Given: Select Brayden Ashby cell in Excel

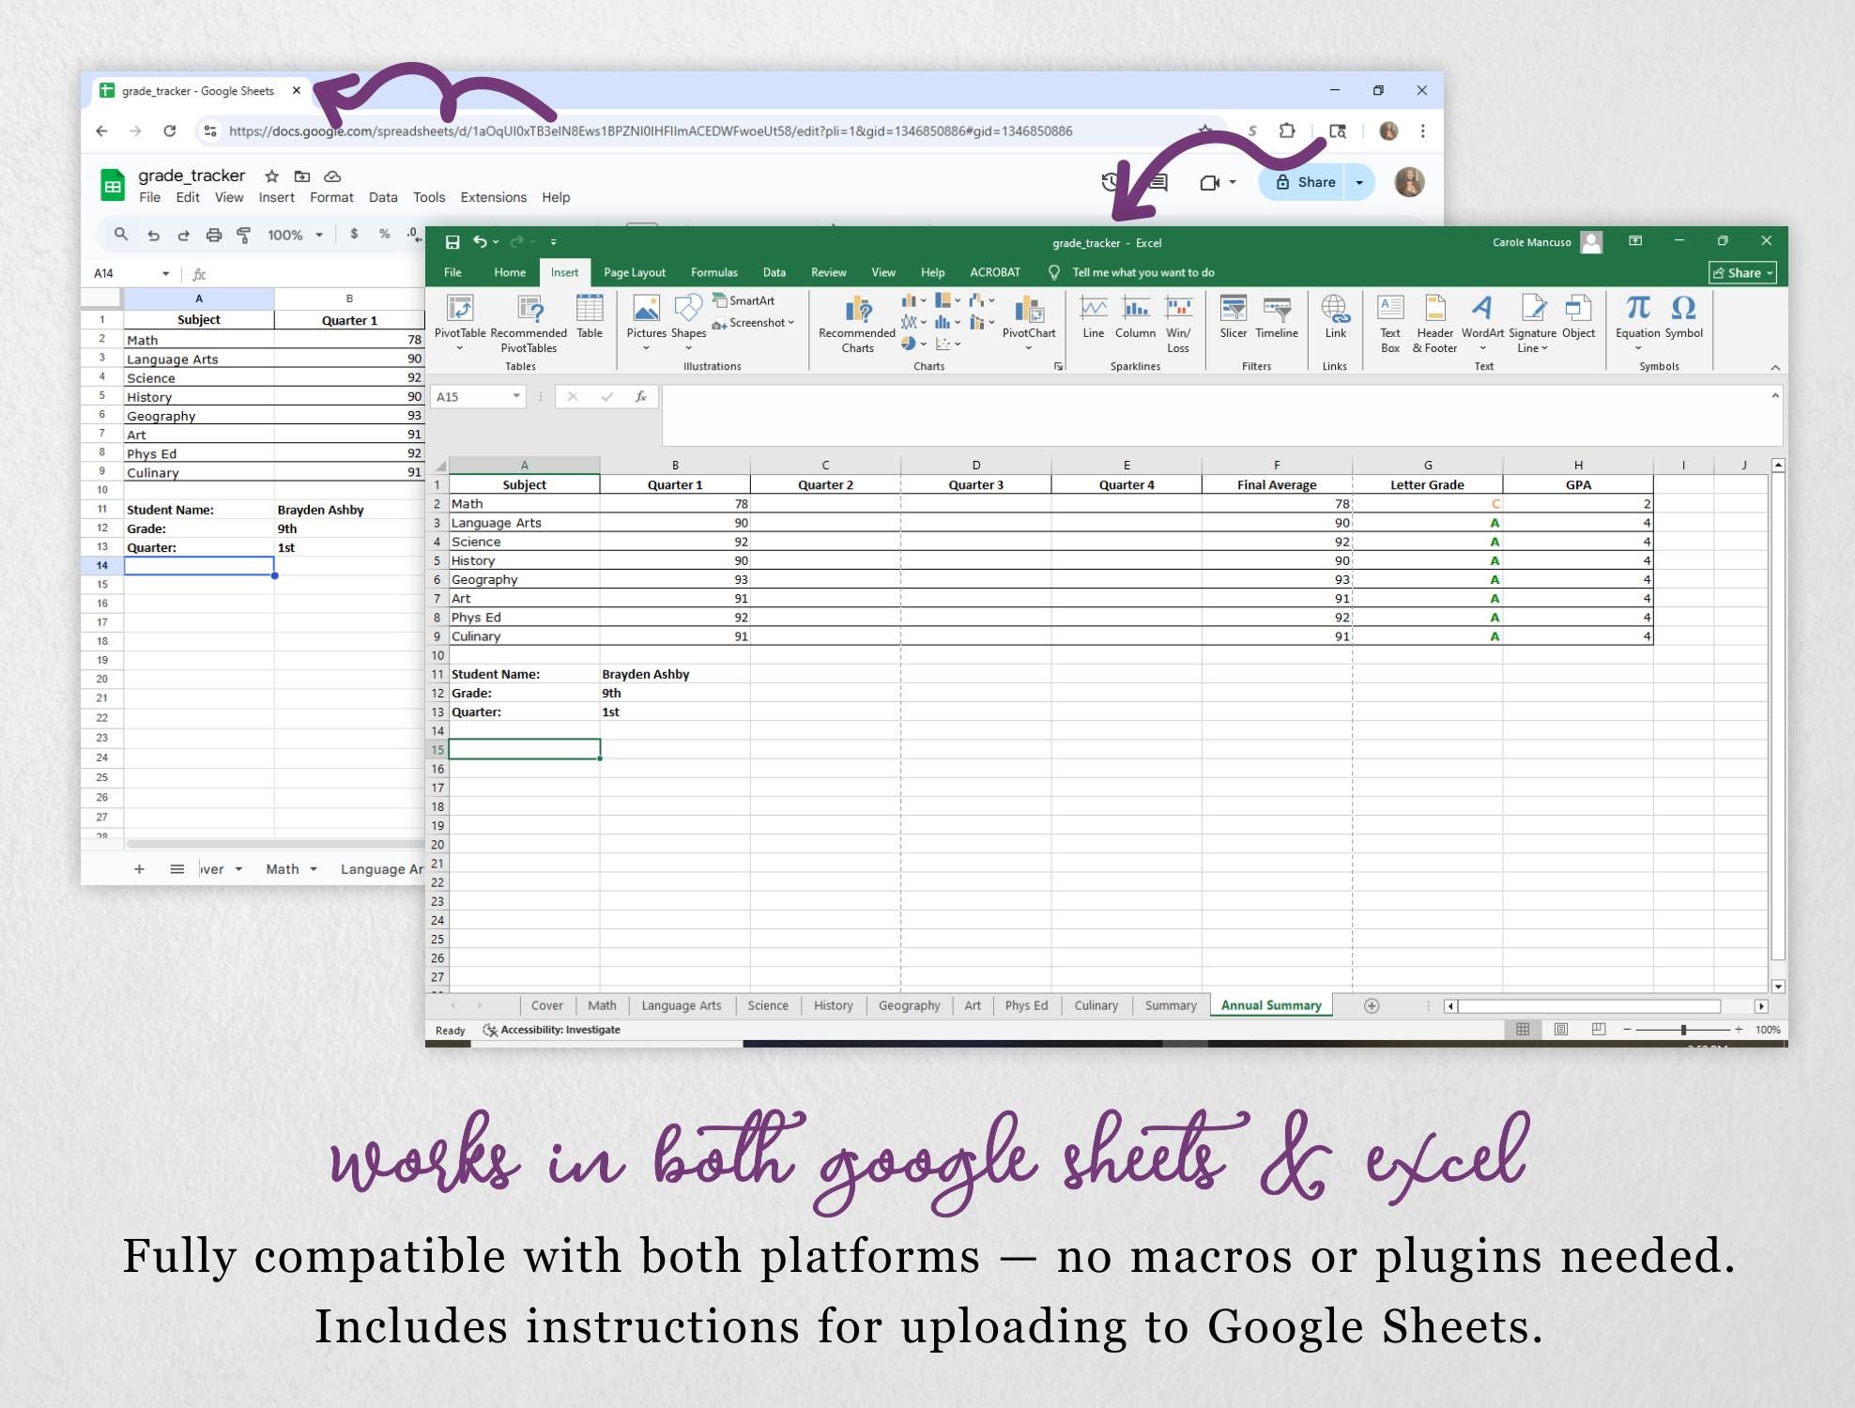Looking at the screenshot, I should pos(674,674).
